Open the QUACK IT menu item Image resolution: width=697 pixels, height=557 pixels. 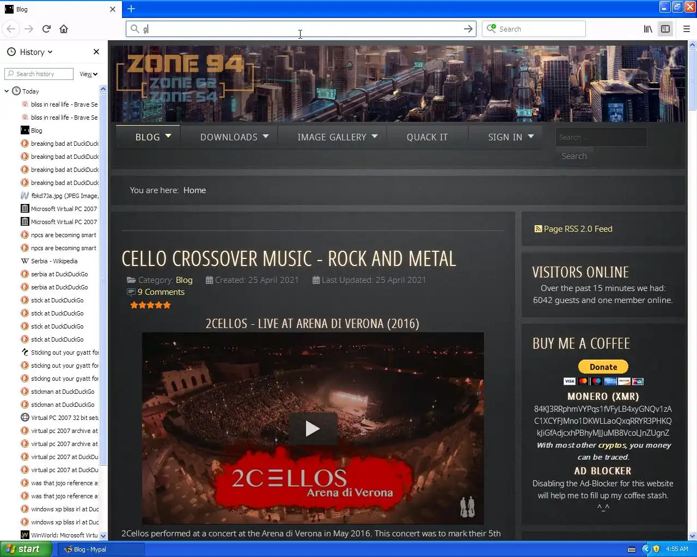(427, 137)
